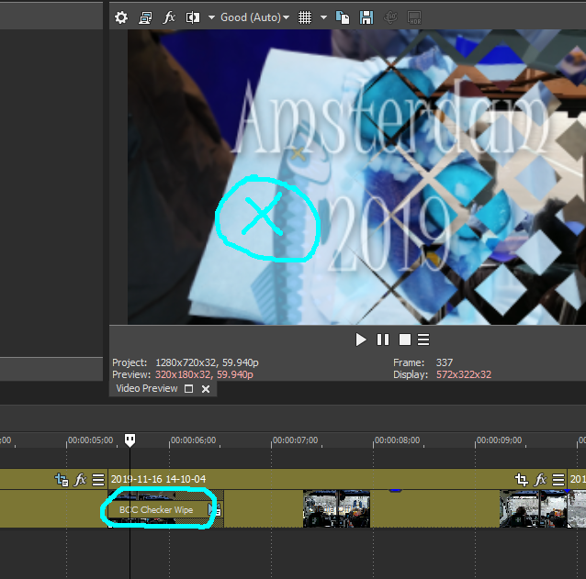Open Event FX on left clip

point(81,479)
